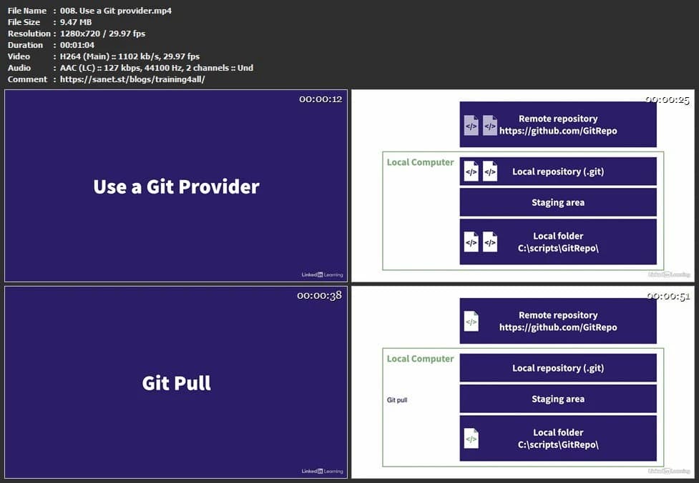Click the left file icon in Local repository (.git)

pos(470,171)
